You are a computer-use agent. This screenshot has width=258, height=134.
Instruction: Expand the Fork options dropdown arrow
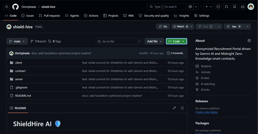click(x=219, y=26)
